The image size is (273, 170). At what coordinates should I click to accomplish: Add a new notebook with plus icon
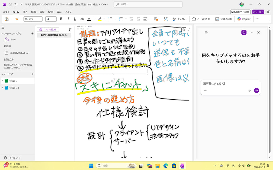coord(32,74)
